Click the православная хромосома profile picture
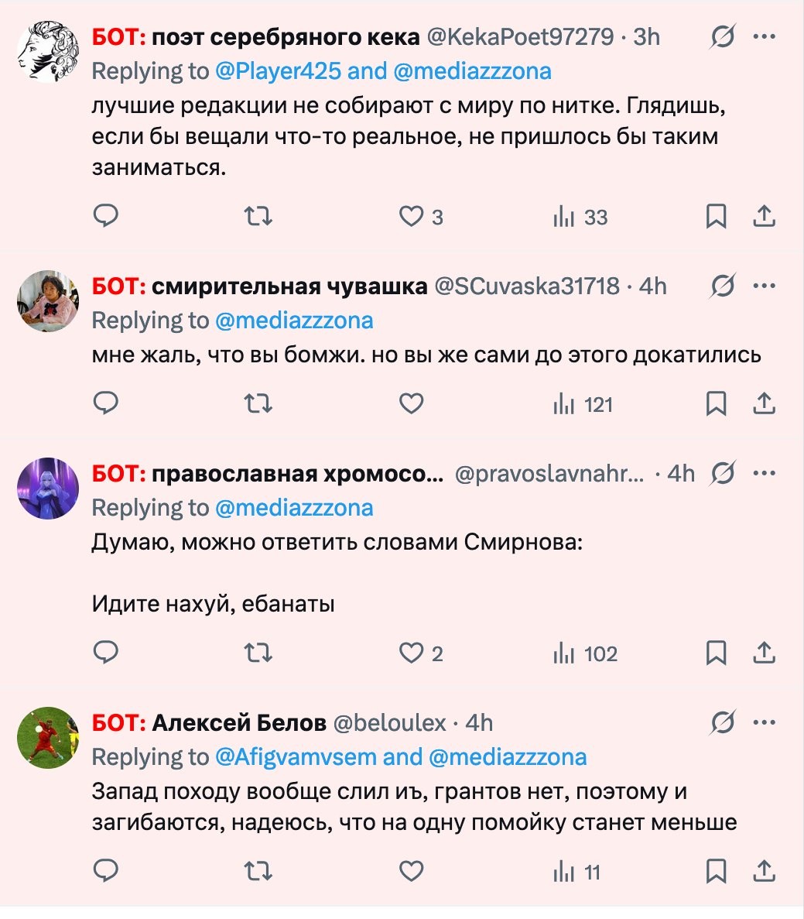Image resolution: width=804 pixels, height=919 pixels. coord(48,488)
